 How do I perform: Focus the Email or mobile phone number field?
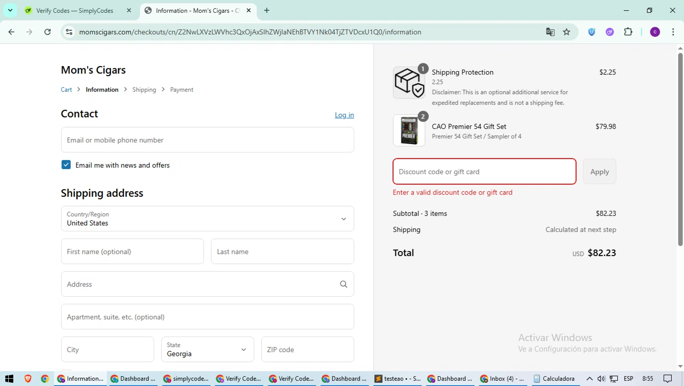tap(207, 140)
